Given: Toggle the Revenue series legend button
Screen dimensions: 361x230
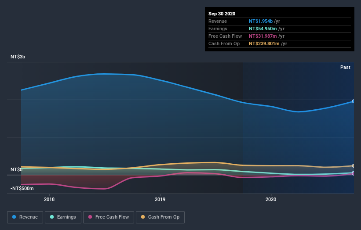Looking at the screenshot, I should [25, 217].
